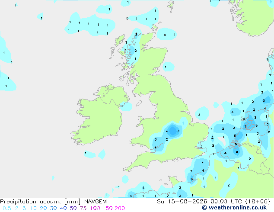
Task: Click the value 1 off Northern Ireland's east coast
Action: click(x=123, y=106)
